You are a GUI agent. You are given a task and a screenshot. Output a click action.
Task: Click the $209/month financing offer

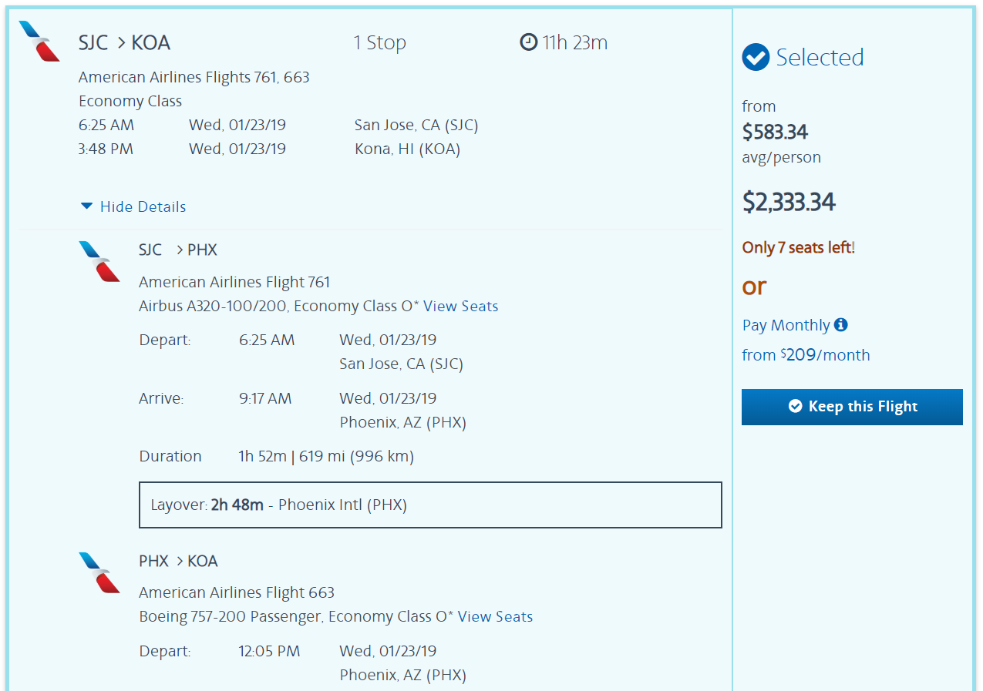824,355
